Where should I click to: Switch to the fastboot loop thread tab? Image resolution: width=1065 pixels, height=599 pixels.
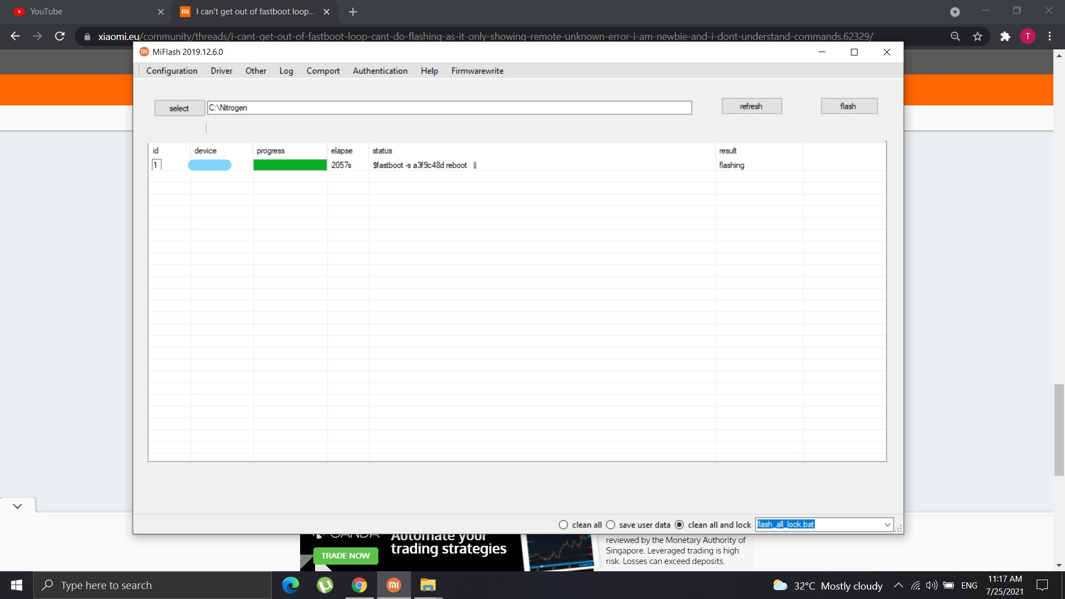pos(255,12)
